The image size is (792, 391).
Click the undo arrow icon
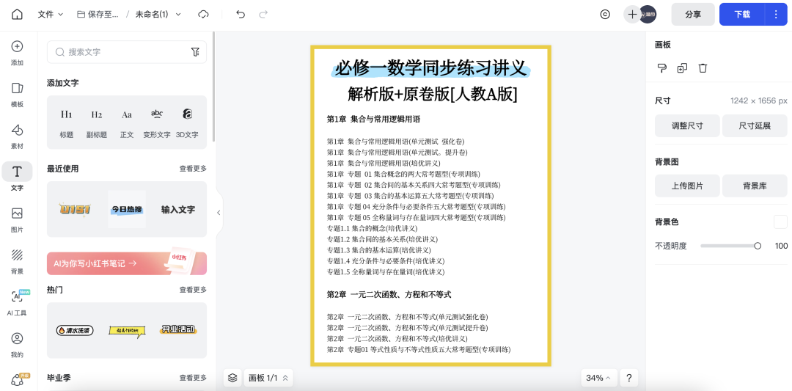point(241,14)
